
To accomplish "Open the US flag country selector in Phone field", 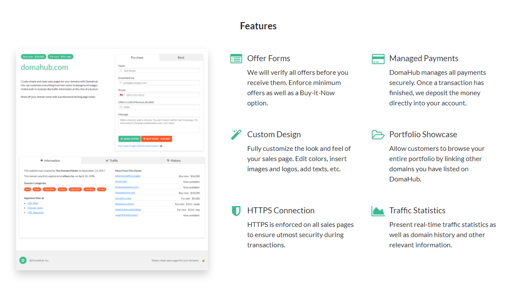I will 122,95.
